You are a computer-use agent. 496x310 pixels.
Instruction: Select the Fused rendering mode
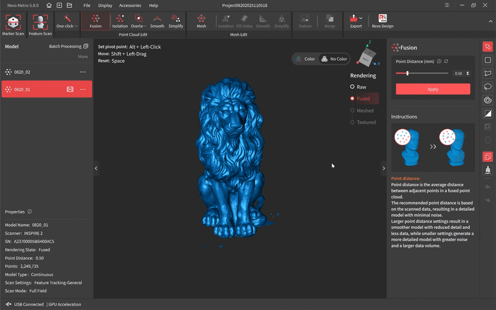click(x=363, y=99)
